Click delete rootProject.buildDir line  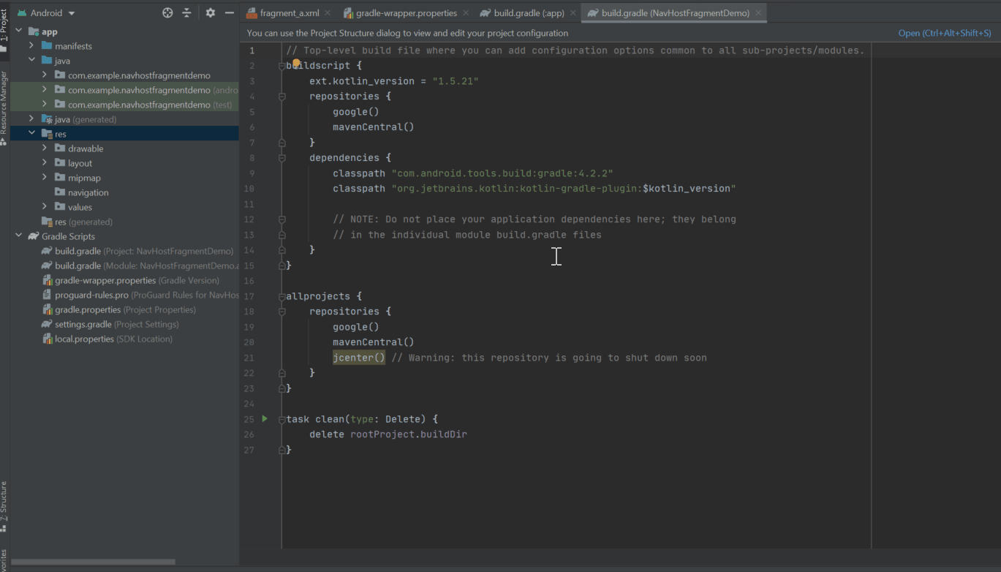[388, 434]
